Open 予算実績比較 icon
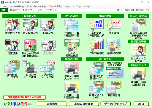Image resolution: width=152 pixels, height=108 pixels. (96, 47)
